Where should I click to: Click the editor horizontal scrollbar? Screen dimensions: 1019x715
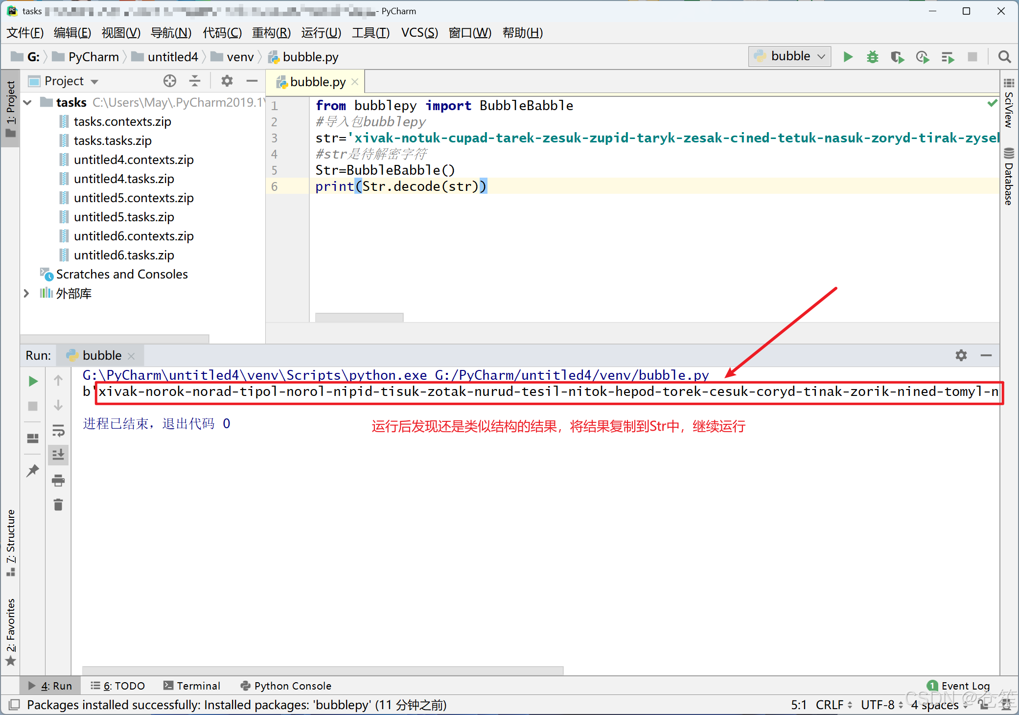coord(359,317)
